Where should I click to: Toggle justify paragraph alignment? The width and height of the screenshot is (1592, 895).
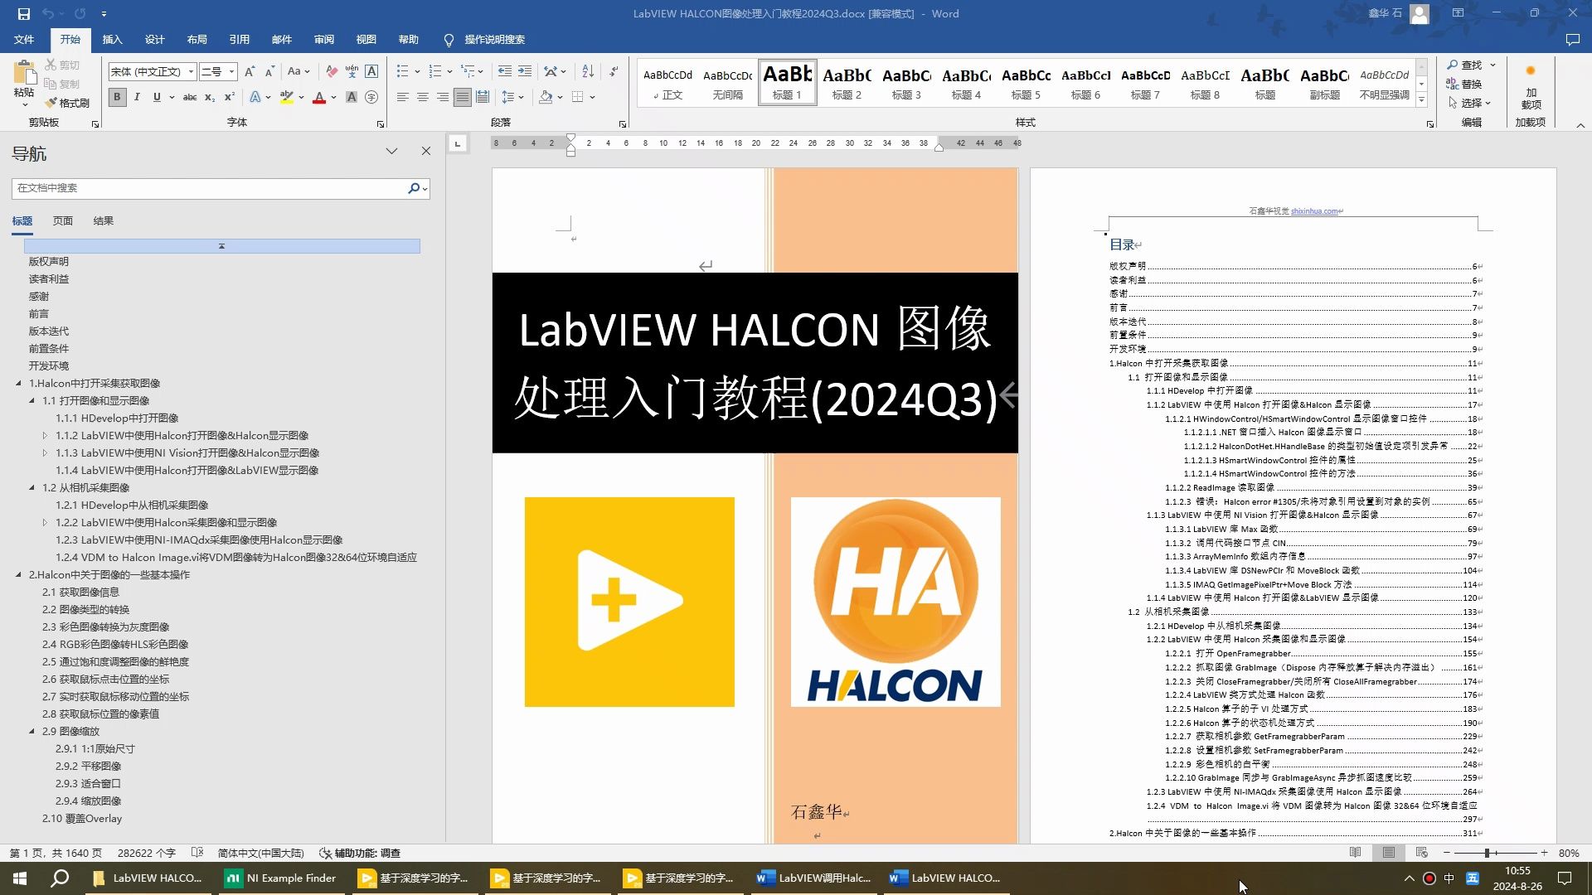pos(462,97)
